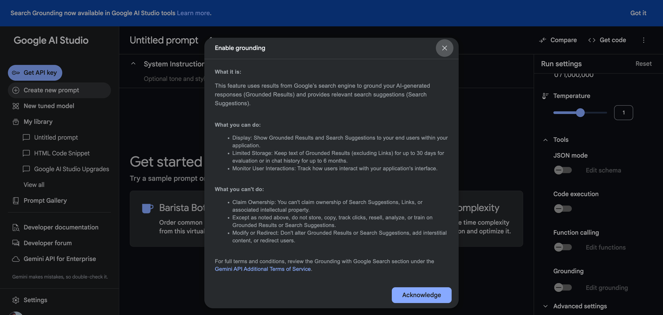663x315 pixels.
Task: Toggle Function calling switch
Action: click(x=563, y=247)
